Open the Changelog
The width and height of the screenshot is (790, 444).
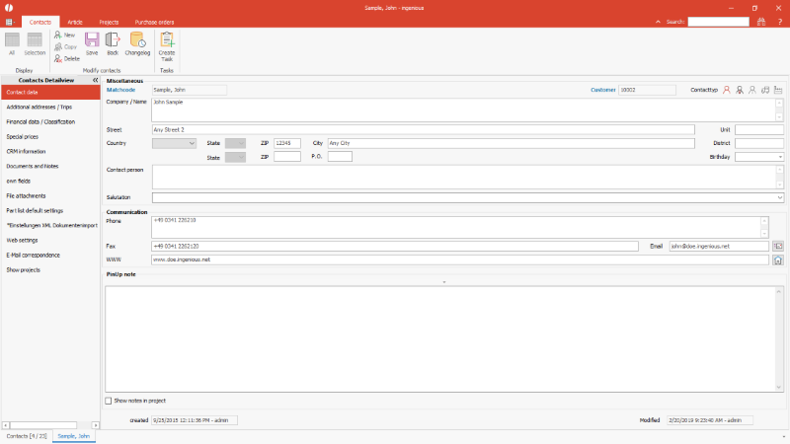point(137,41)
